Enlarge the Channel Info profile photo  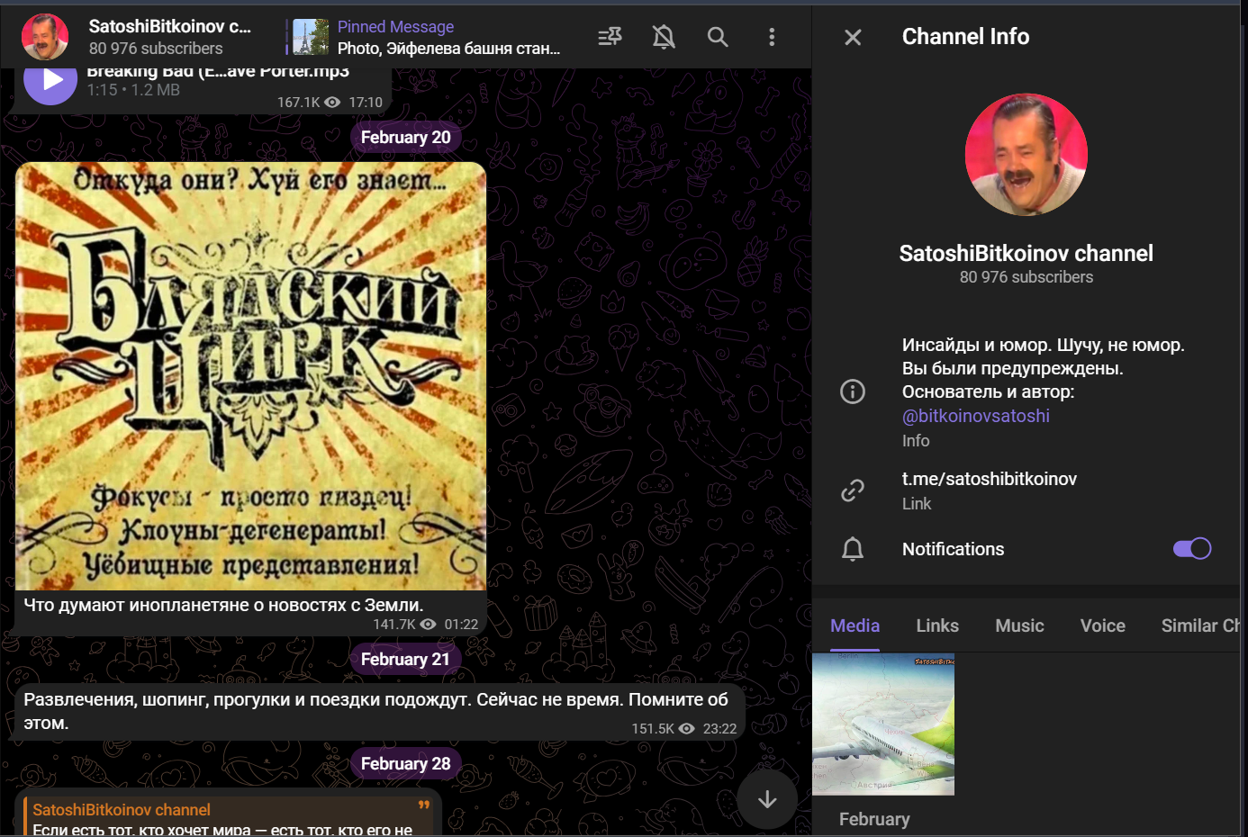click(1026, 155)
